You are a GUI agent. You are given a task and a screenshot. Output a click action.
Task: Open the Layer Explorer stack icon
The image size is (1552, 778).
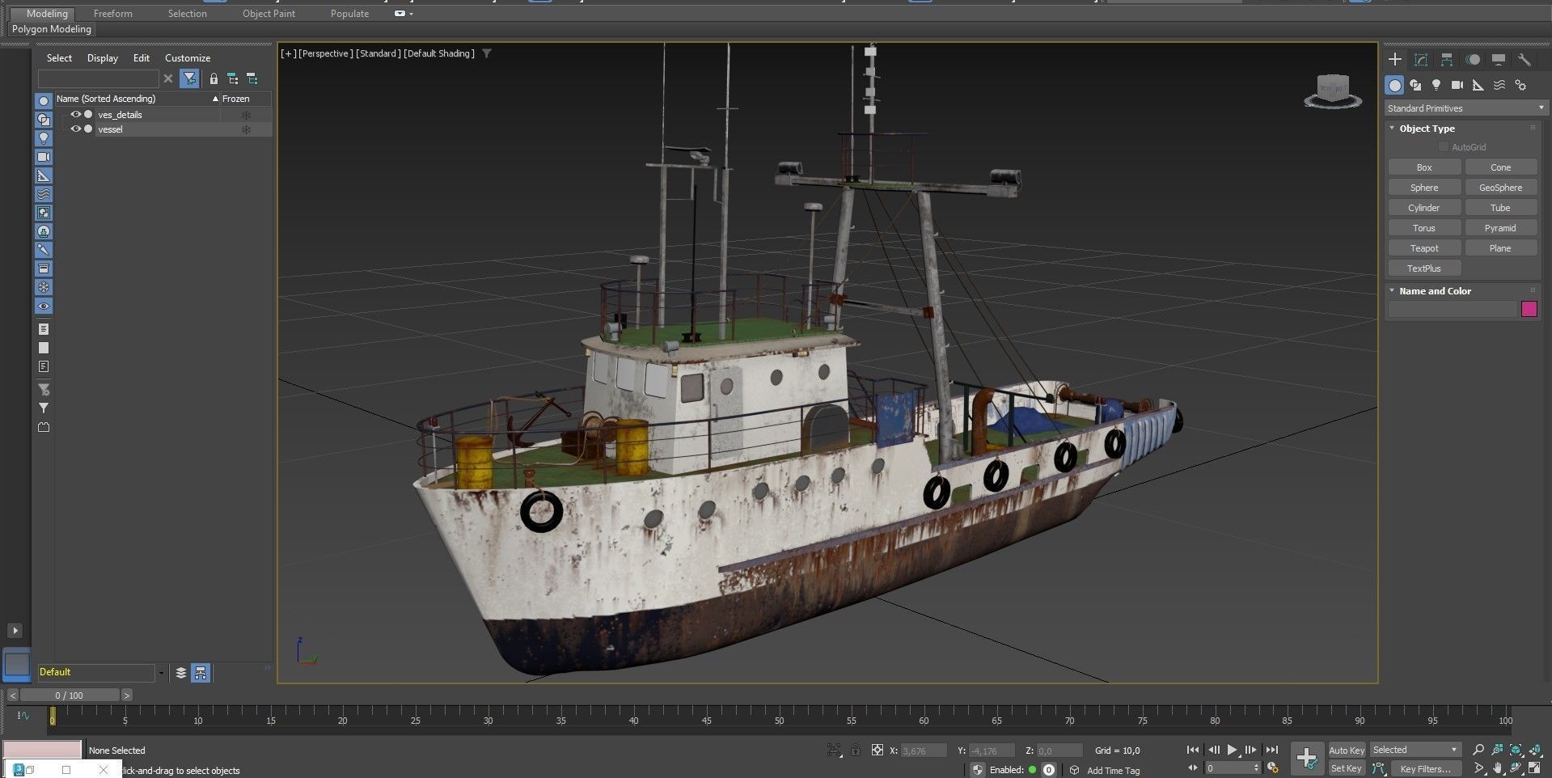[x=181, y=672]
